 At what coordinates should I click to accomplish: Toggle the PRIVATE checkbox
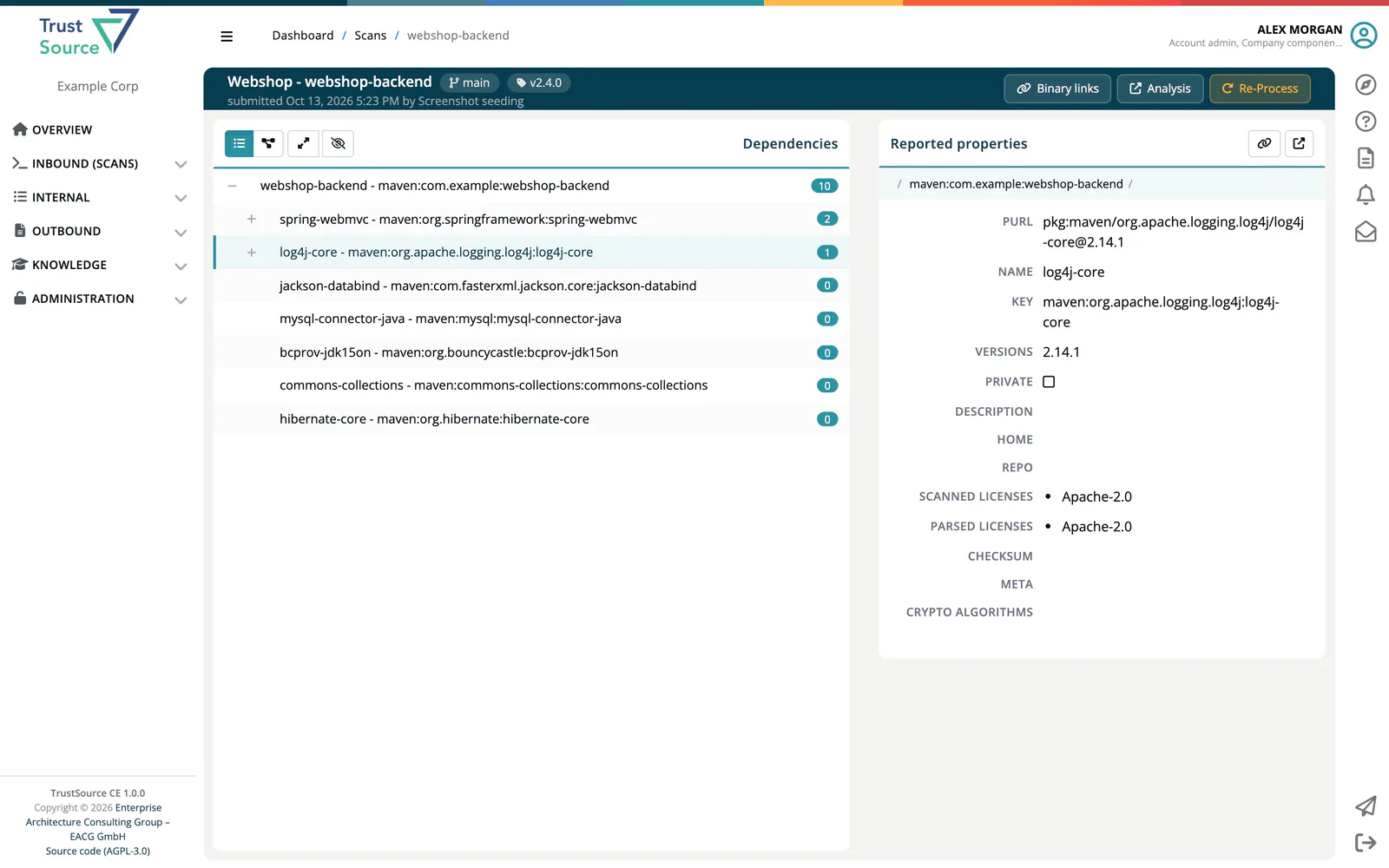(x=1049, y=382)
